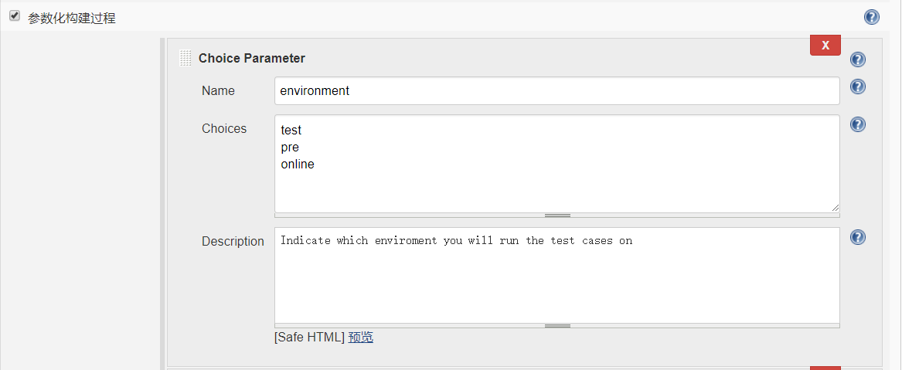Click the Choice Parameter section title

(x=252, y=58)
